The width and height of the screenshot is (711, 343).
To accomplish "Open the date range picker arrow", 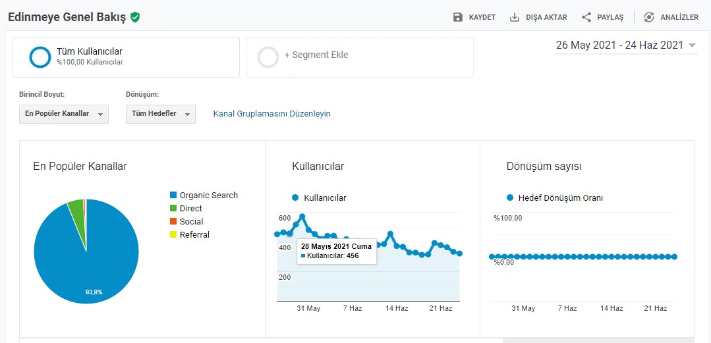I will click(691, 45).
